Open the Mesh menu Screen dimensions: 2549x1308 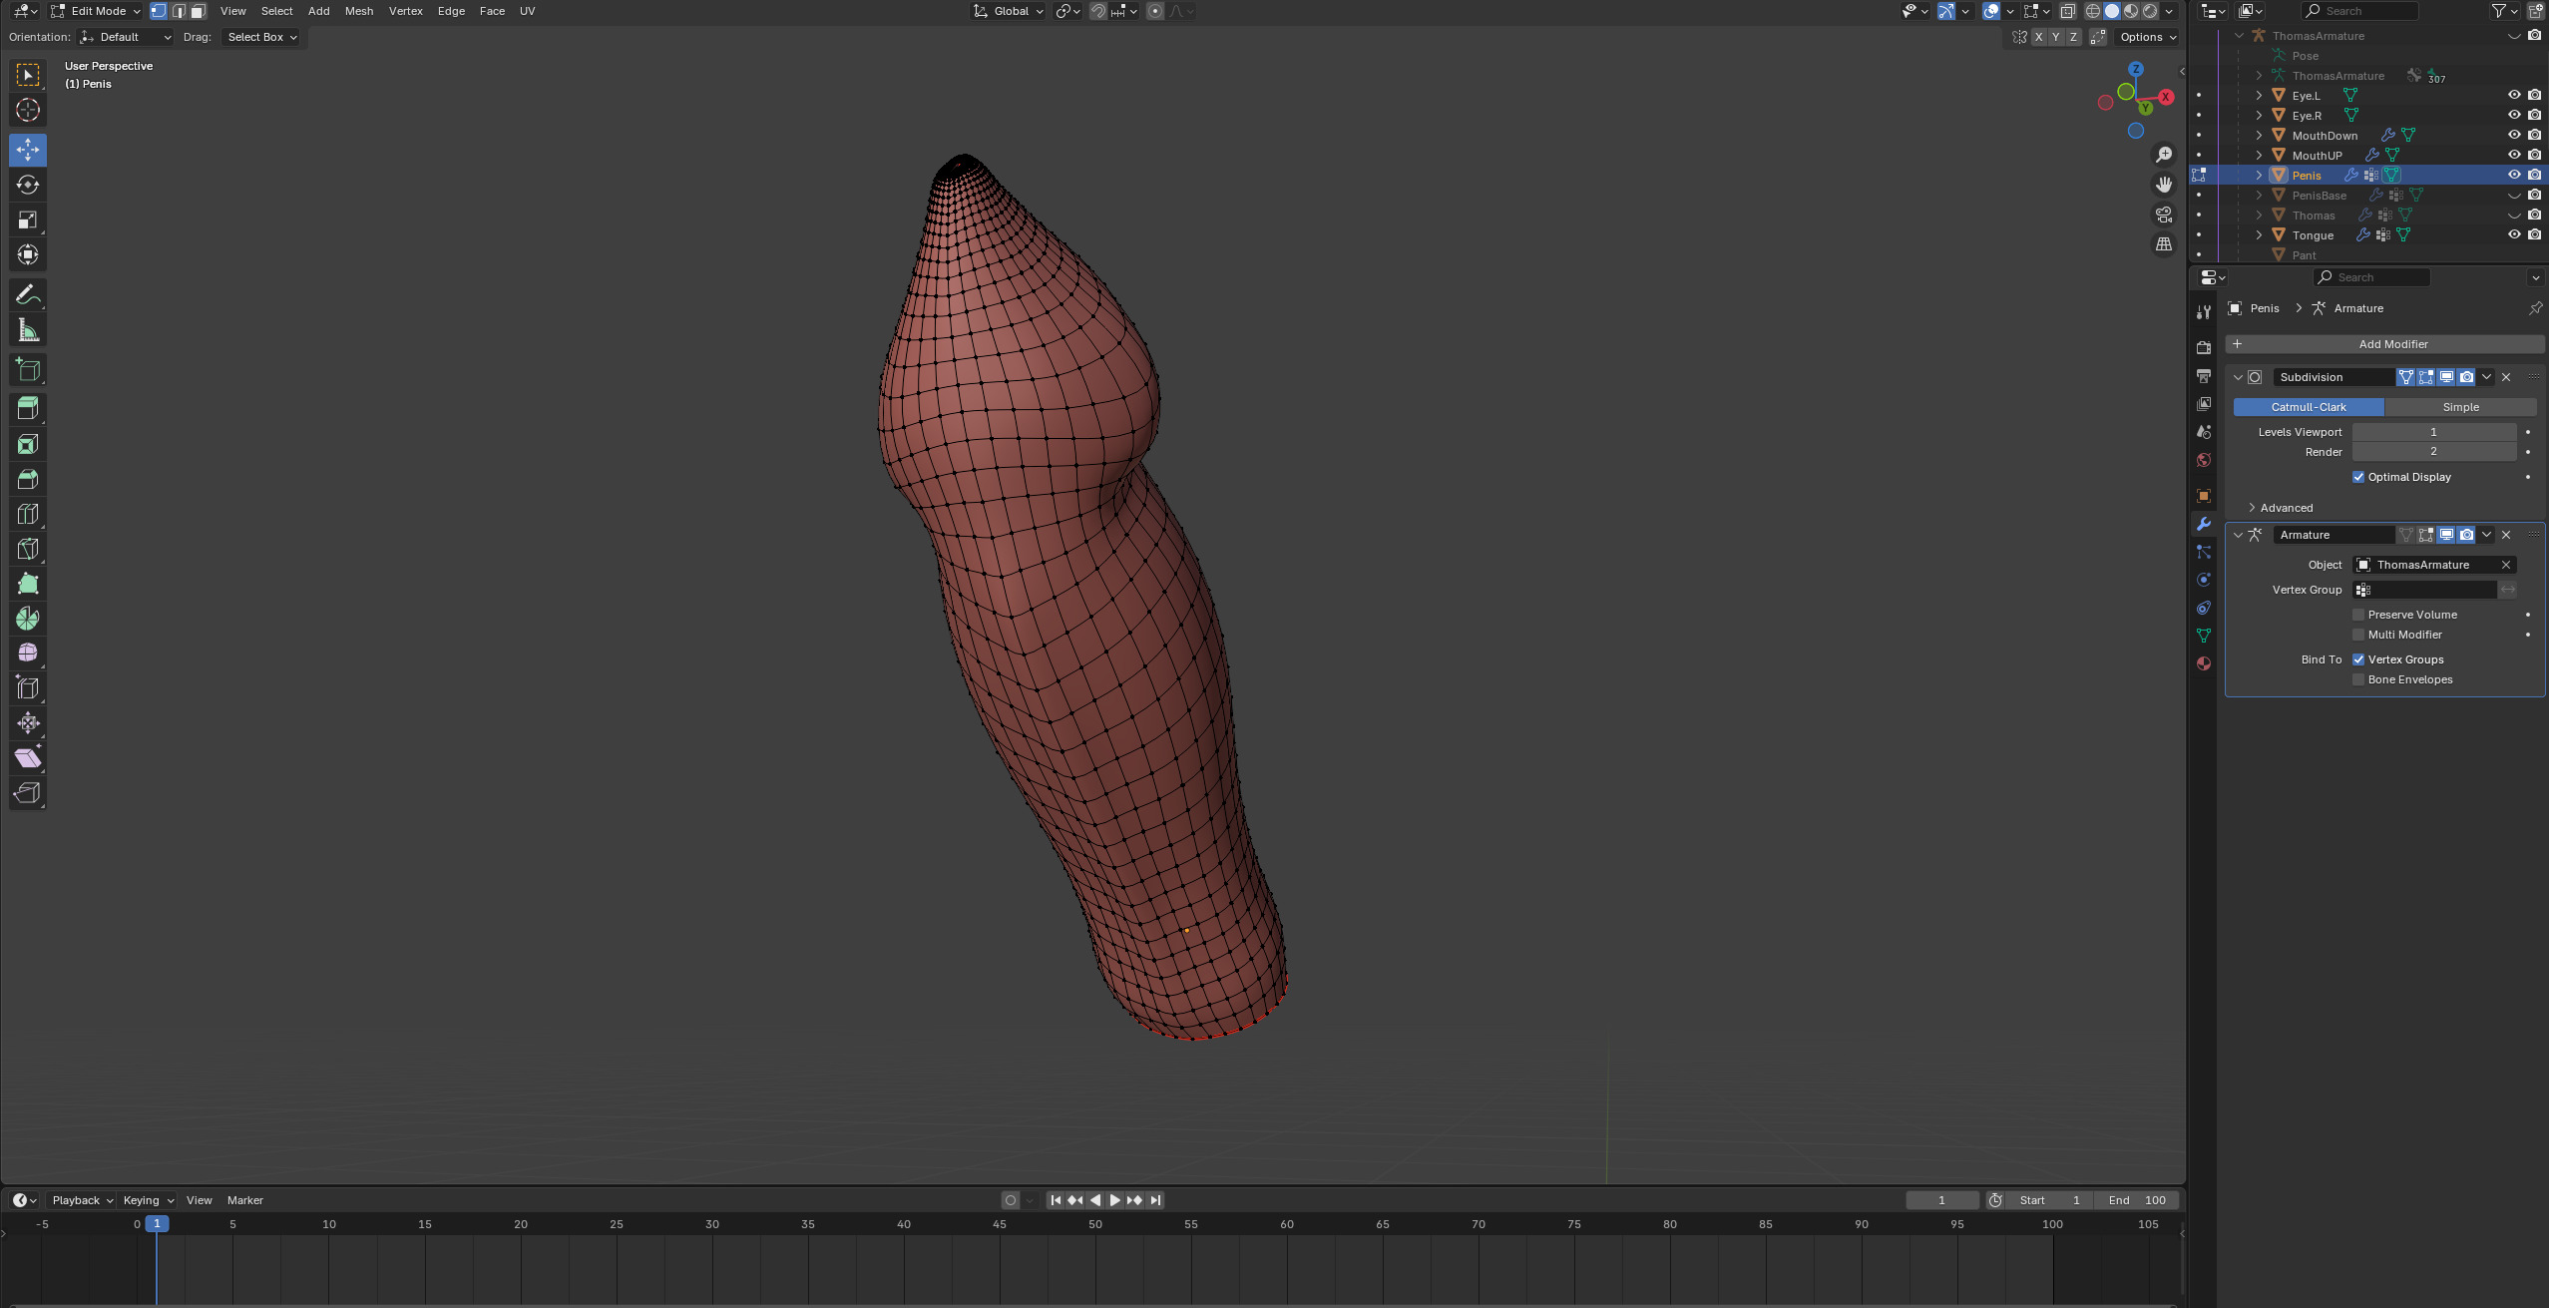click(358, 11)
